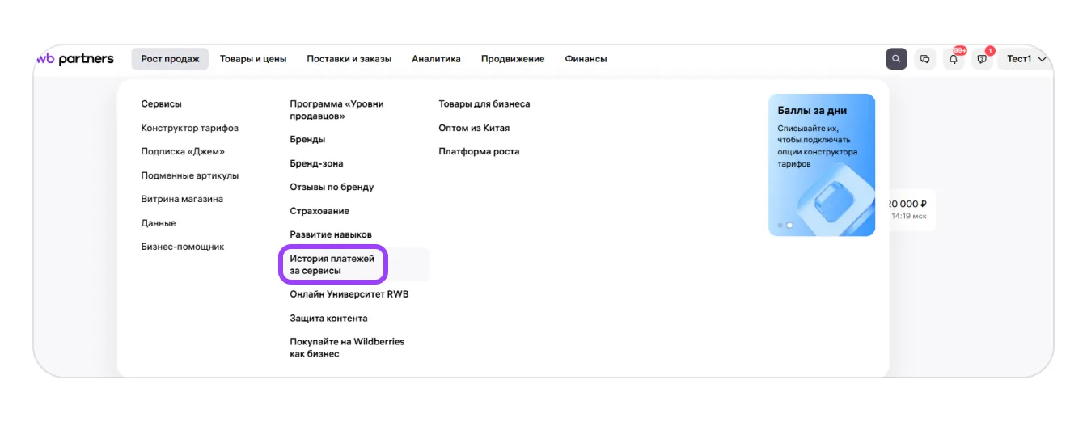Open notifications bell with 99+ badge
The width and height of the screenshot is (1087, 422).
coord(954,59)
